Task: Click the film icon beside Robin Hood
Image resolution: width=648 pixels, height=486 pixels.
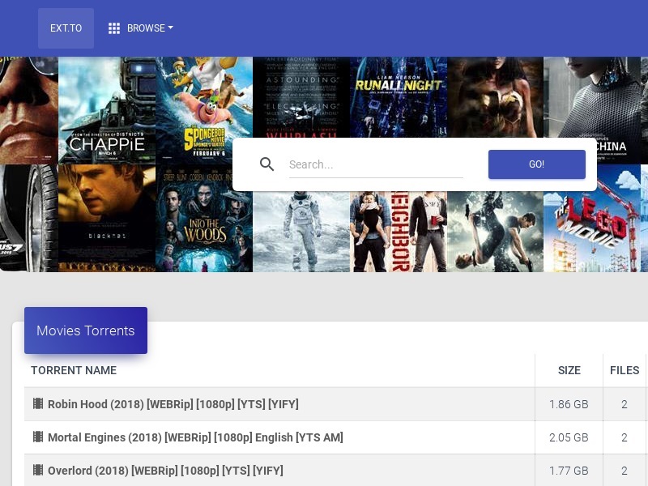Action: coord(38,403)
